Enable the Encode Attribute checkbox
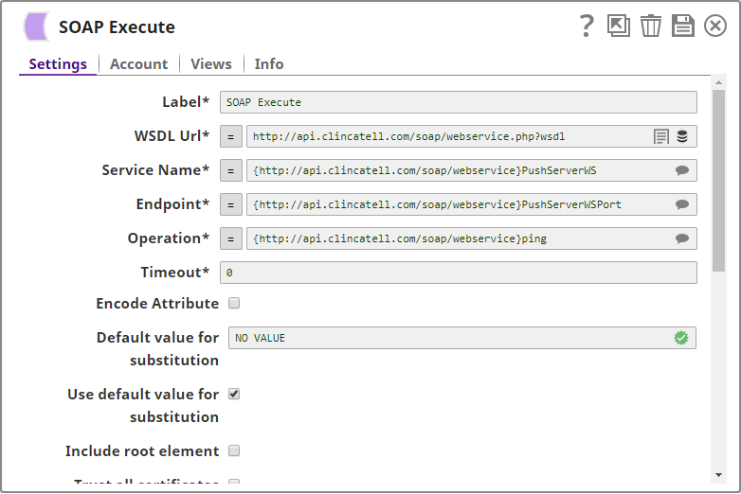741x494 pixels. [234, 304]
